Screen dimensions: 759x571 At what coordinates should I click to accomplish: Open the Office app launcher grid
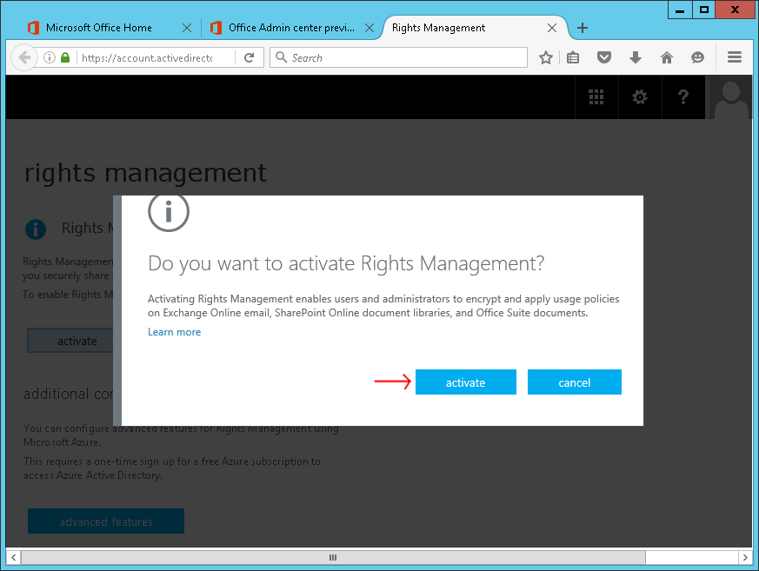(x=596, y=96)
